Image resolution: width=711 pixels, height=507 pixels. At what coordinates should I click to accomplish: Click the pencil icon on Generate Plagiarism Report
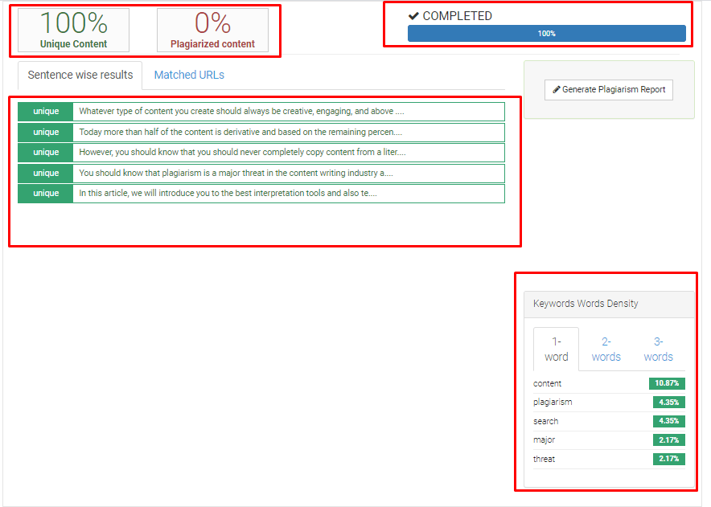(x=557, y=89)
